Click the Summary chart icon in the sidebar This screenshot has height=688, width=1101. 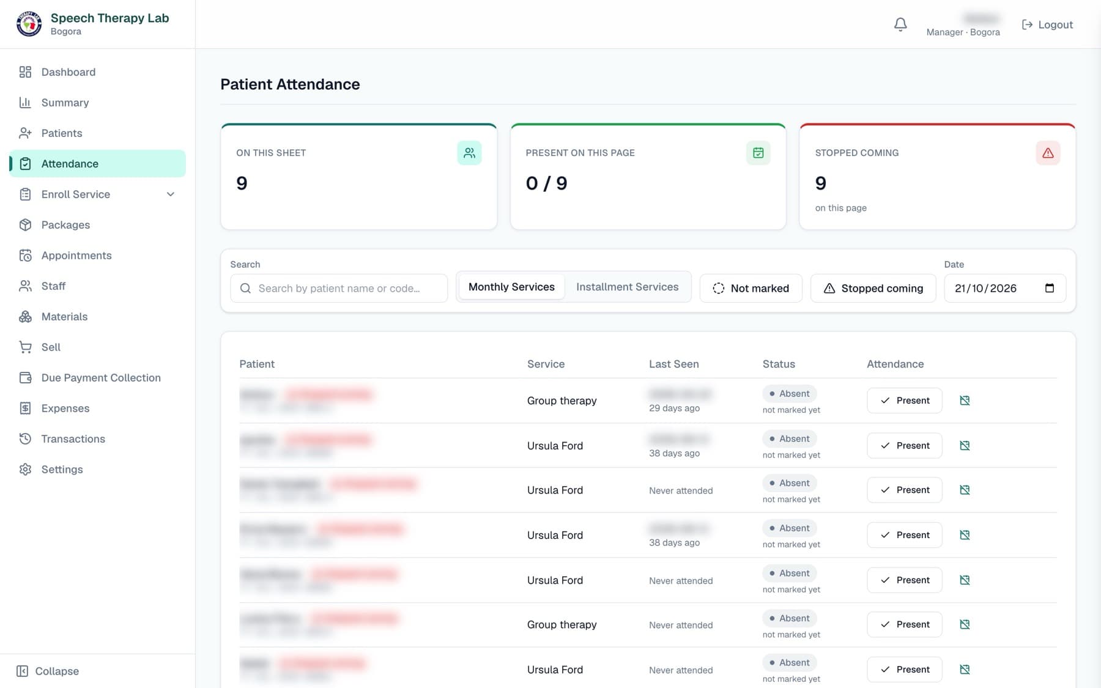point(25,103)
